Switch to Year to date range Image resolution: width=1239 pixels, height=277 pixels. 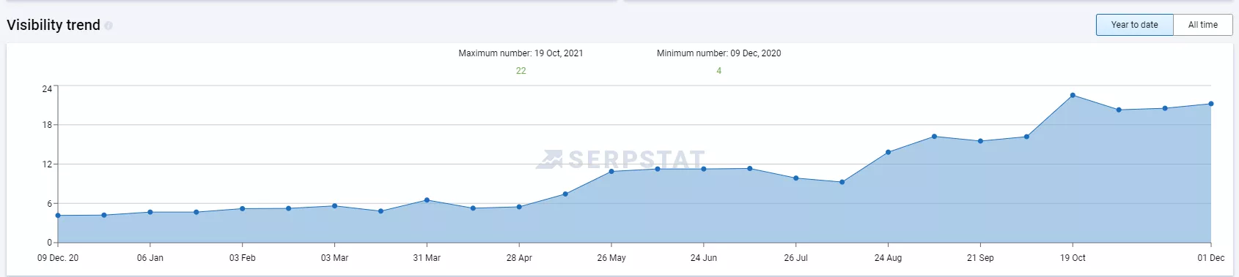(1134, 25)
